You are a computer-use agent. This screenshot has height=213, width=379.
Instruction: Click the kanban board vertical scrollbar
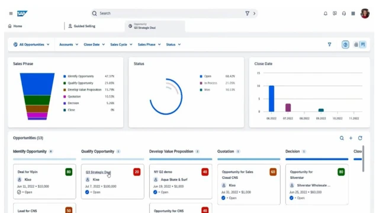tap(363, 159)
